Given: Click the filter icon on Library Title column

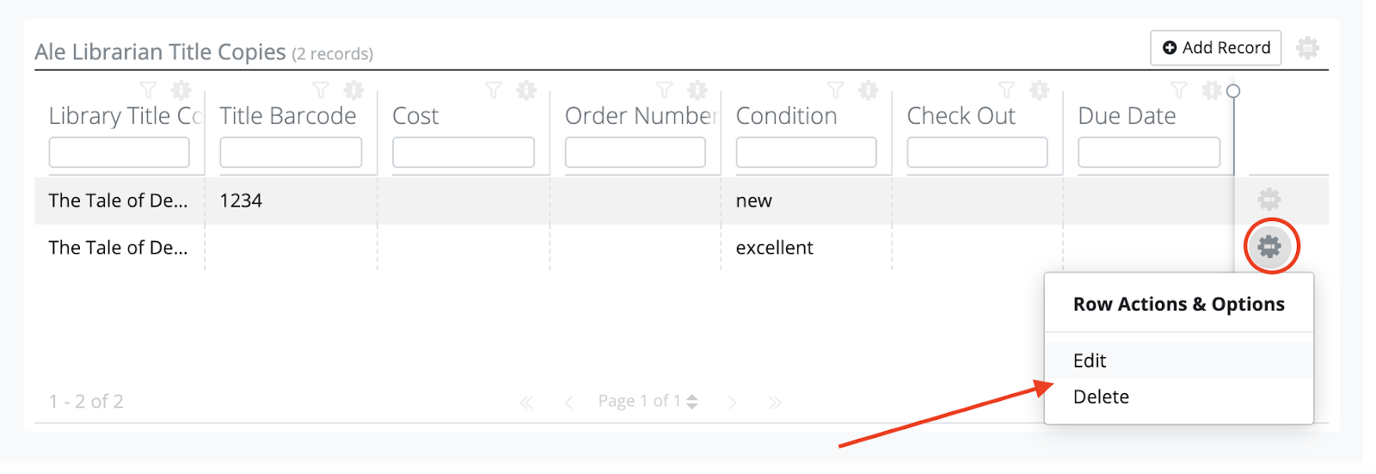Looking at the screenshot, I should coord(148,89).
